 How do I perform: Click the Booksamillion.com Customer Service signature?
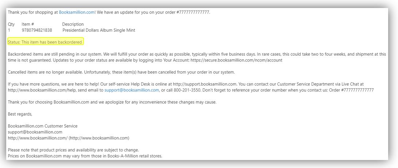tap(43, 126)
